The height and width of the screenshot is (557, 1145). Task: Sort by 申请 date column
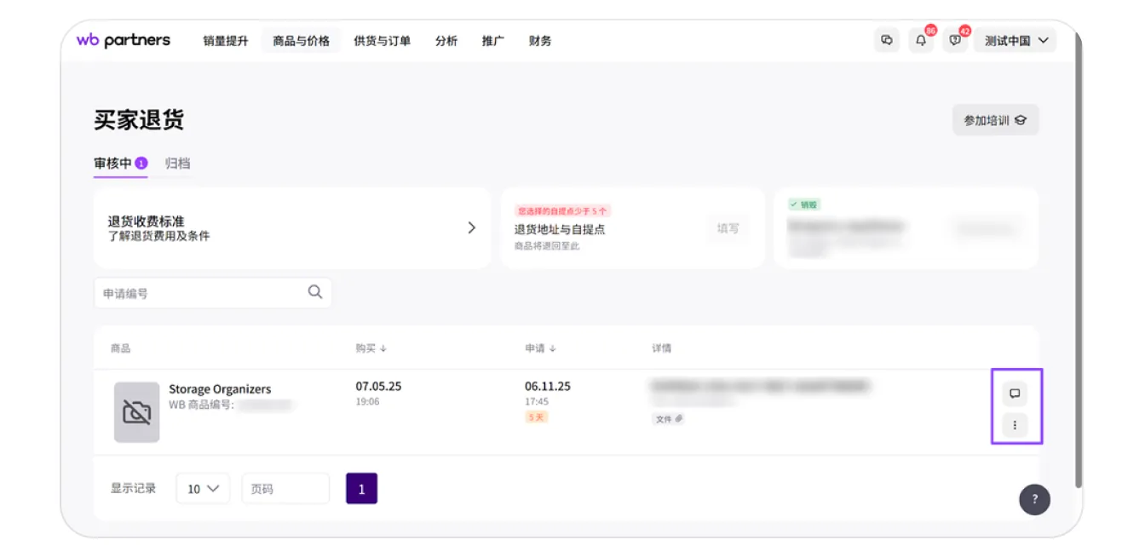tap(540, 348)
